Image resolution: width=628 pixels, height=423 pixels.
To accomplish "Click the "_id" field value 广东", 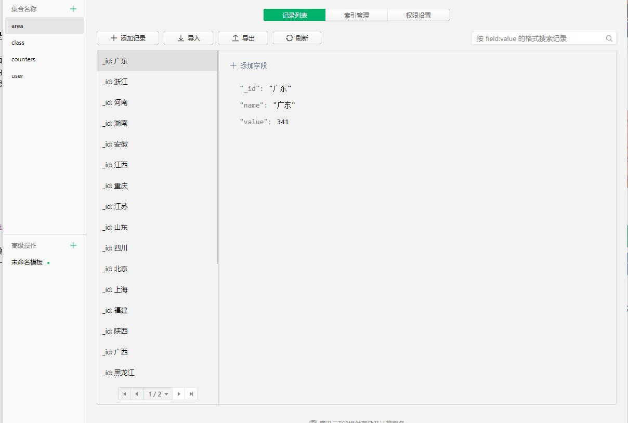I will click(x=280, y=88).
